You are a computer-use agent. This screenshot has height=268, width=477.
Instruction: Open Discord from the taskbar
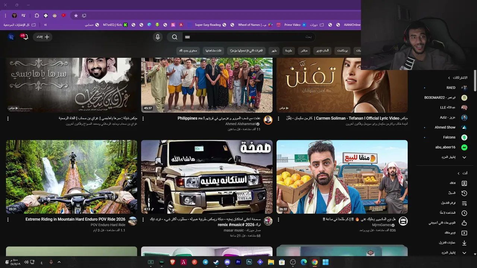[x=227, y=262]
